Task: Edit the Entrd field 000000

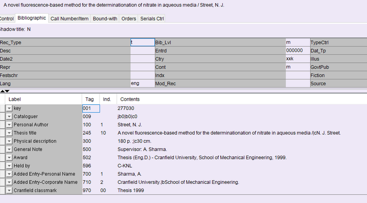Action: pyautogui.click(x=298, y=50)
